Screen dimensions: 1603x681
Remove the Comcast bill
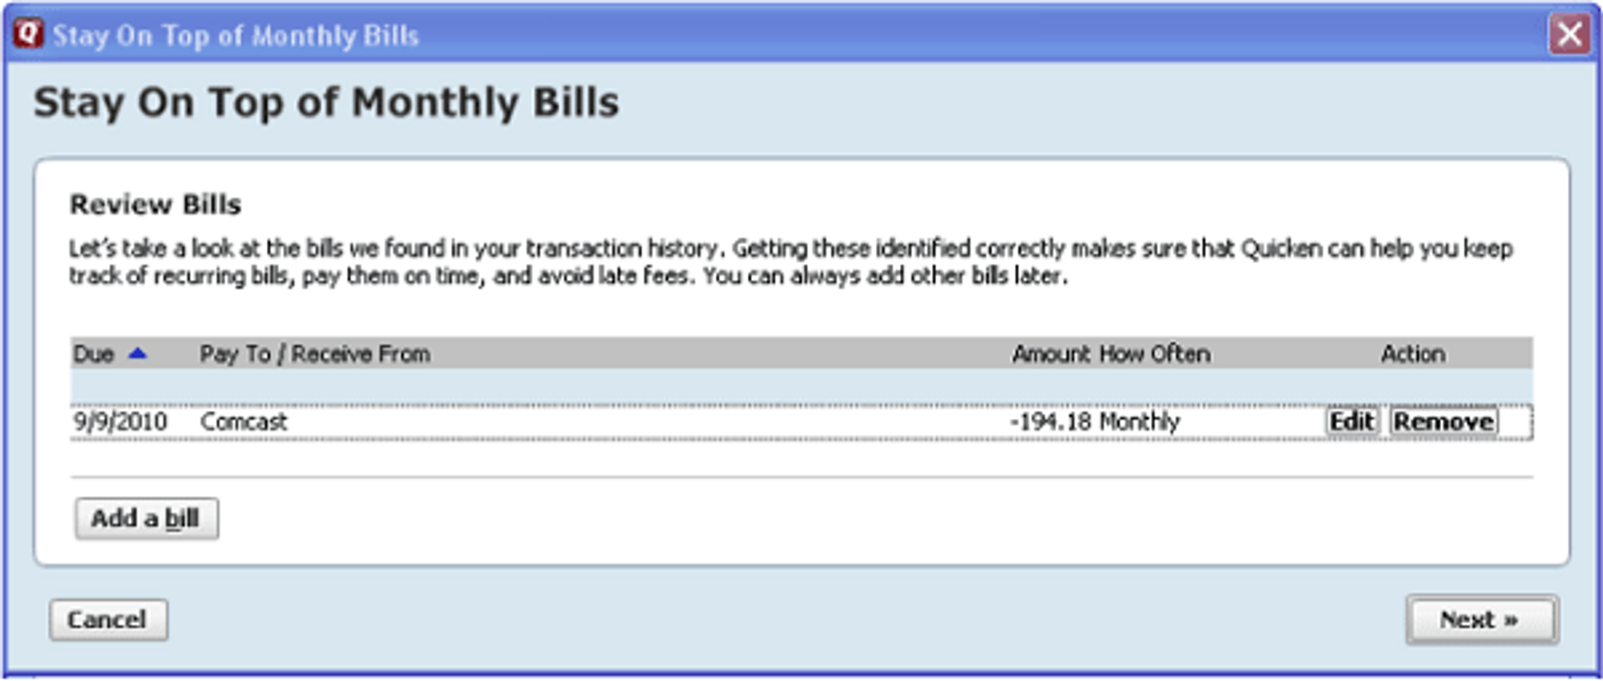pyautogui.click(x=1443, y=421)
